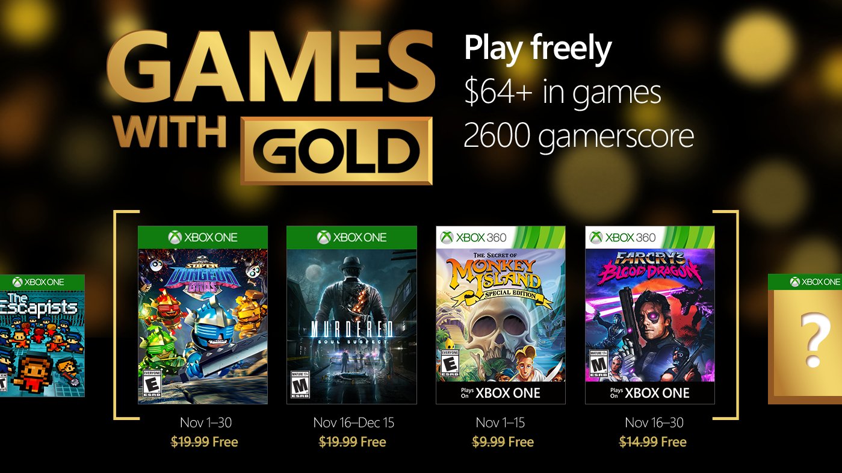Click "Plays On Xbox One" under Blood Dragon
Image resolution: width=842 pixels, height=473 pixels.
649,394
